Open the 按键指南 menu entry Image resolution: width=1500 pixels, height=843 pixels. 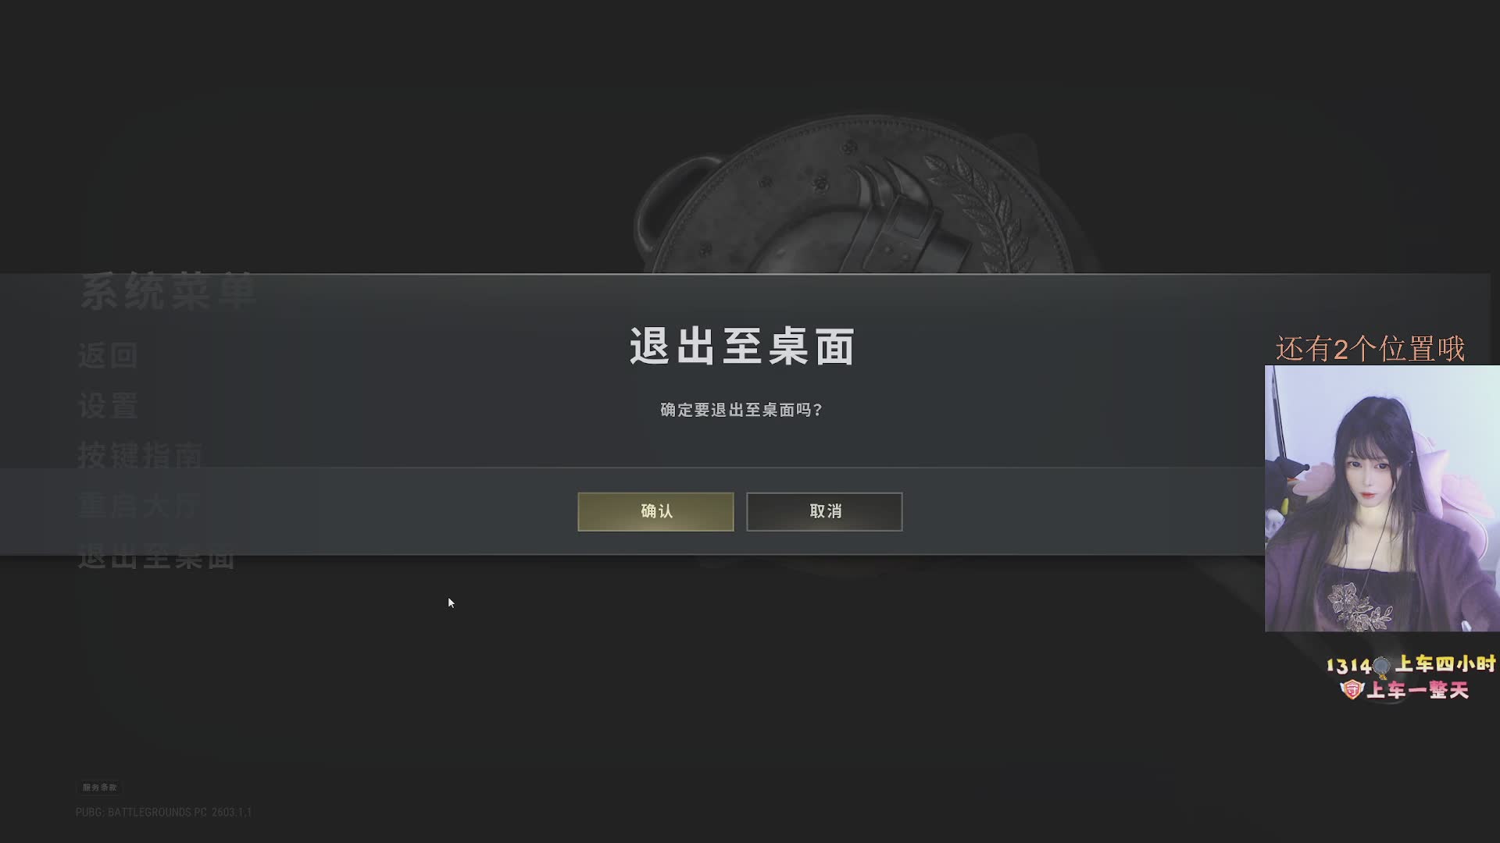pyautogui.click(x=140, y=455)
